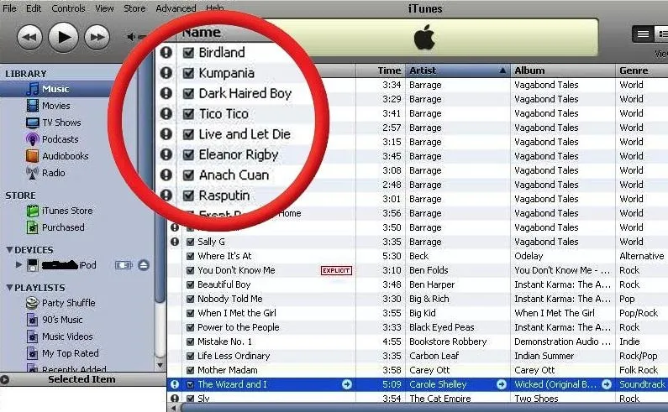
Task: Click the volume speaker icon
Action: [x=131, y=37]
